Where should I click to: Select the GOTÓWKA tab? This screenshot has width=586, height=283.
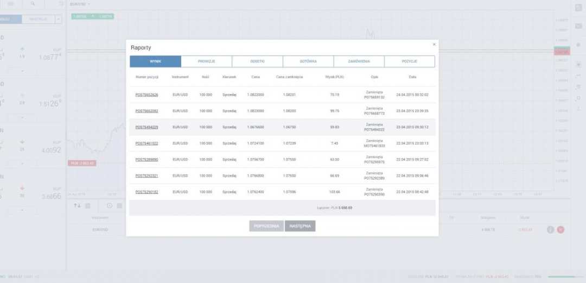click(x=308, y=61)
